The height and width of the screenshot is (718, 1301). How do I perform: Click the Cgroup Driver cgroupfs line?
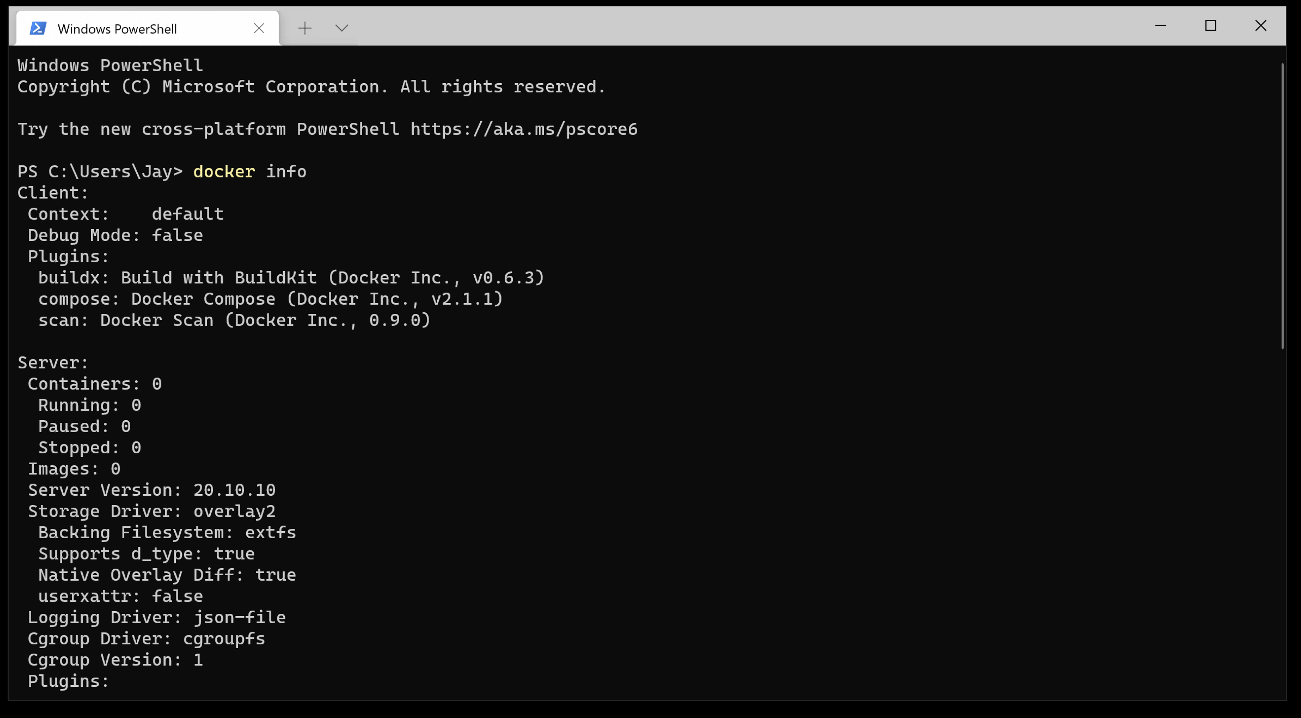pyautogui.click(x=147, y=639)
